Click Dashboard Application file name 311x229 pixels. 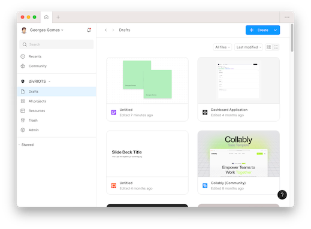coord(229,110)
